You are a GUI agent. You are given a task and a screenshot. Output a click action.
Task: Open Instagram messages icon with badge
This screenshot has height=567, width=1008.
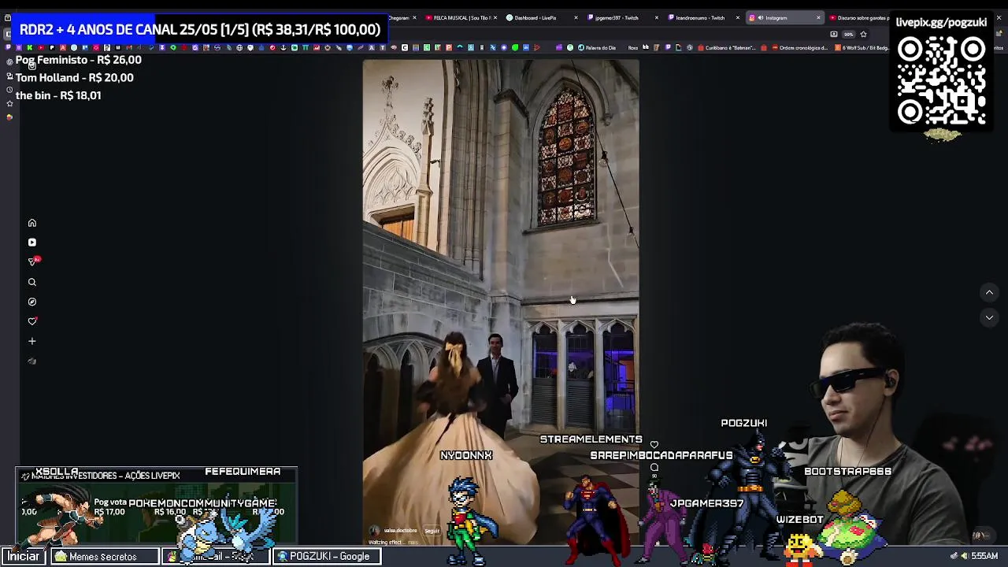pyautogui.click(x=32, y=261)
